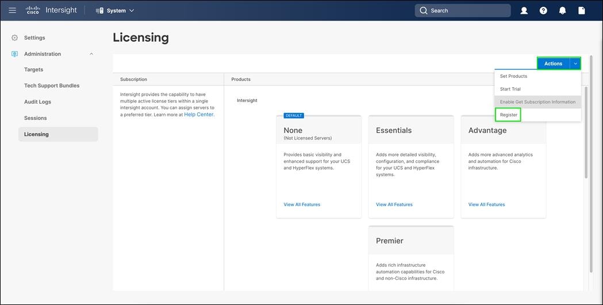The image size is (603, 305).
Task: Click the Subscription column header
Action: pyautogui.click(x=133, y=80)
